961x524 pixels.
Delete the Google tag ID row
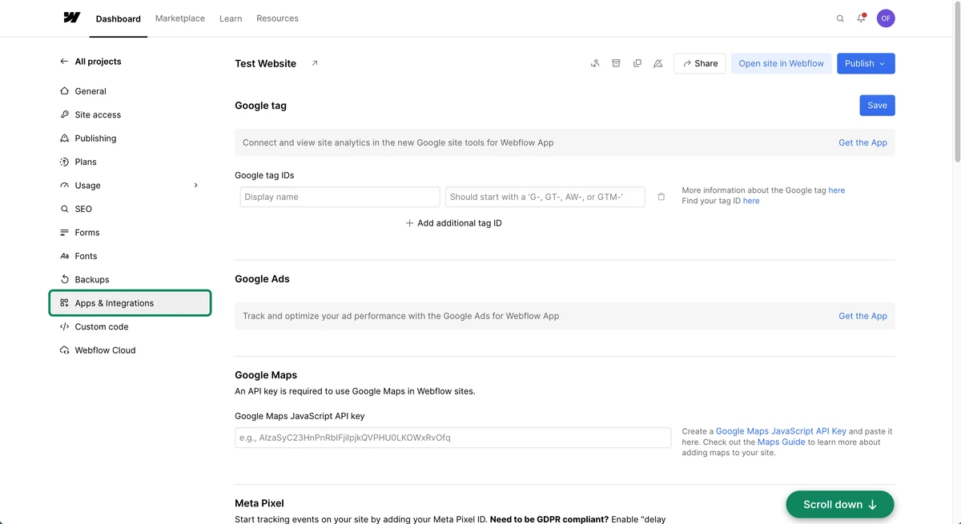(661, 197)
